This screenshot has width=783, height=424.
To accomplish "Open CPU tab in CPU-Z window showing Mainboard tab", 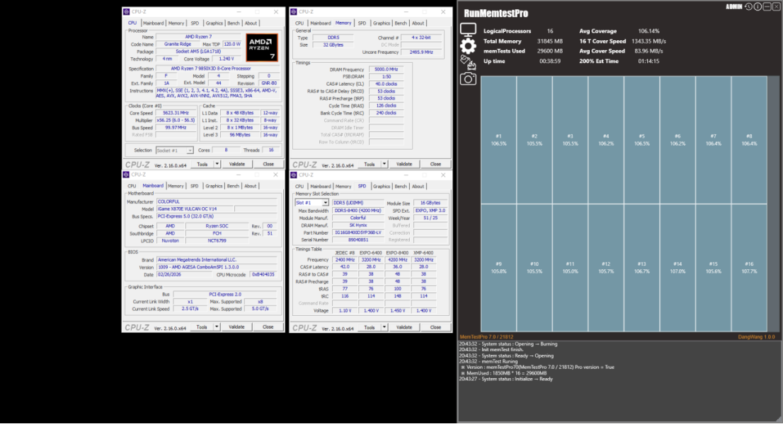I will [x=132, y=186].
